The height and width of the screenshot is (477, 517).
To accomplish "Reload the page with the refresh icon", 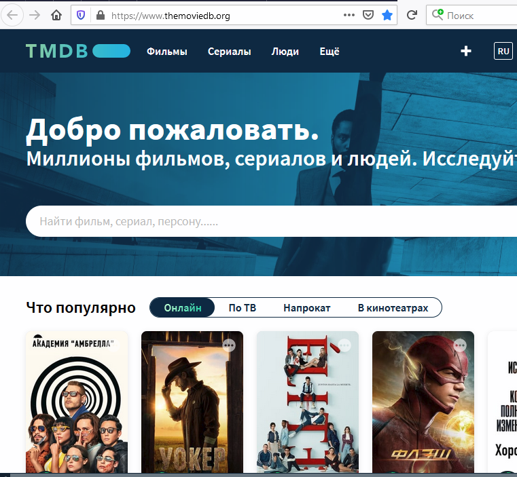I will [412, 15].
